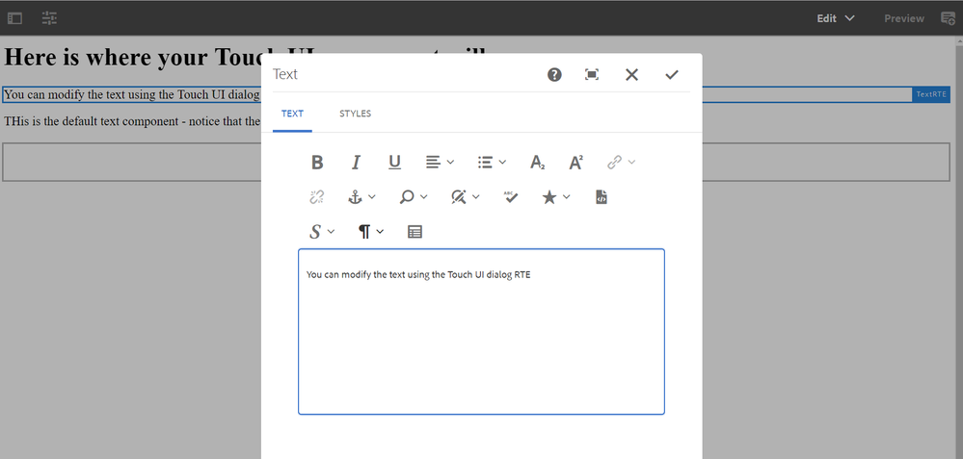
Task: Click the page vertical scrollbar
Action: coord(959,245)
